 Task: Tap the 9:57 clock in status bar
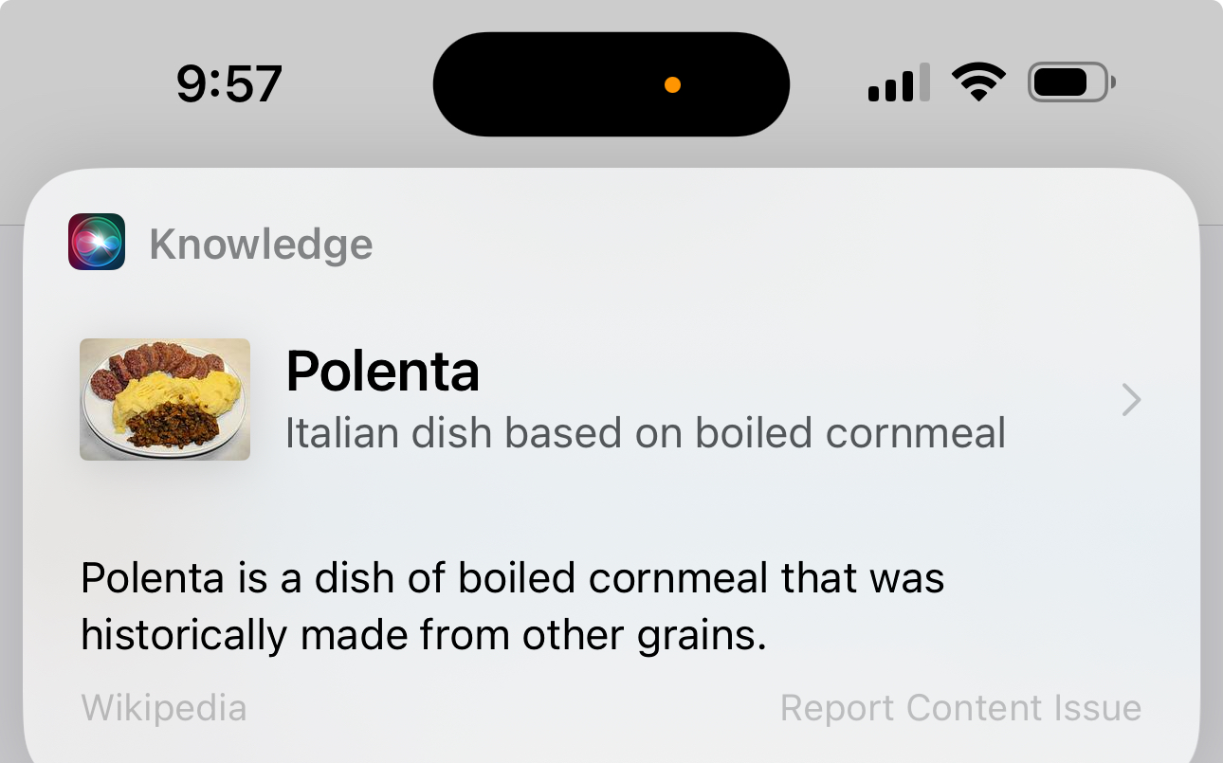click(229, 83)
